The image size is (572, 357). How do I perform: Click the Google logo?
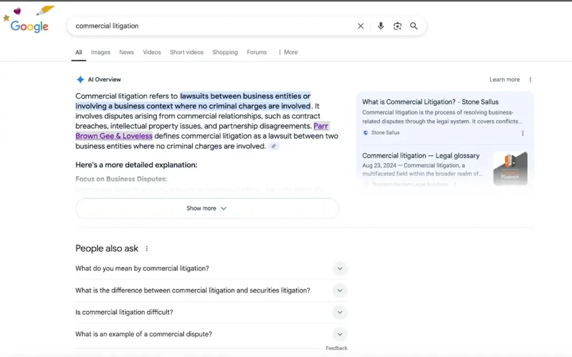pyautogui.click(x=29, y=26)
